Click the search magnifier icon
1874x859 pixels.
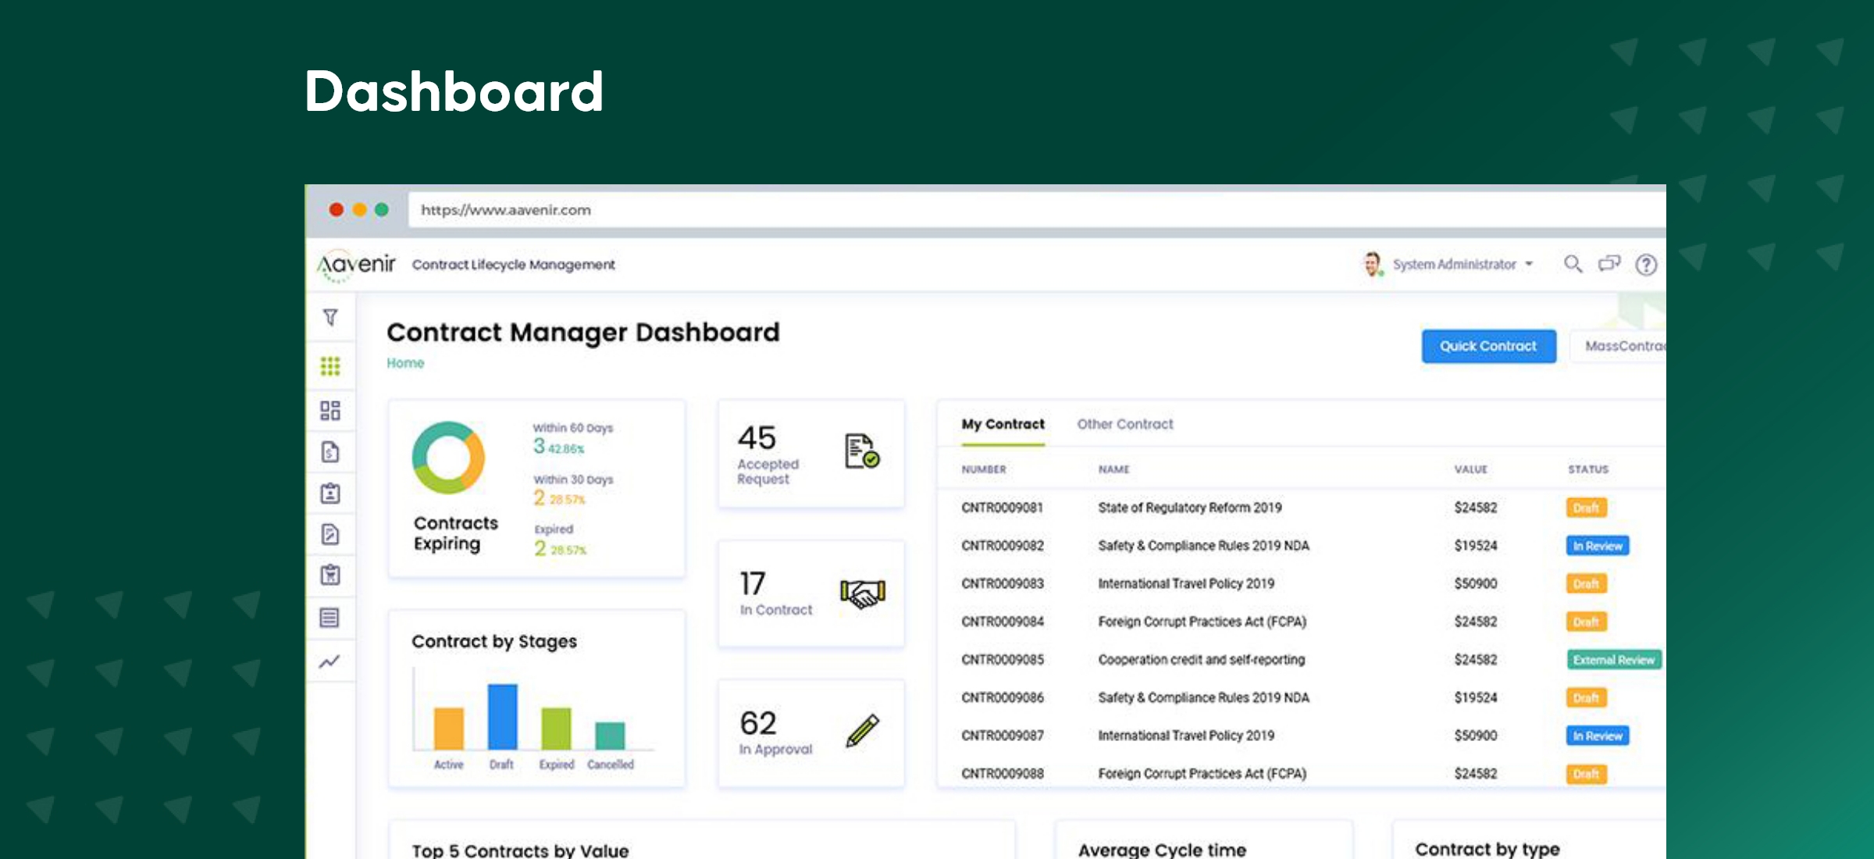tap(1573, 264)
